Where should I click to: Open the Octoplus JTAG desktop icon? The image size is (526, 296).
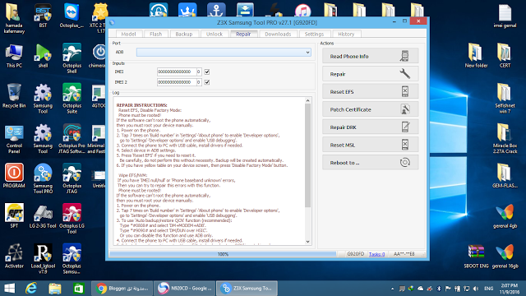[72, 178]
